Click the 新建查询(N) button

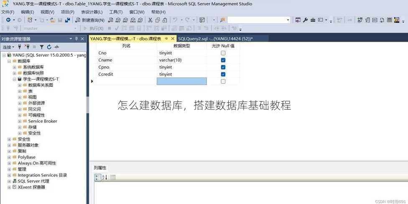point(90,20)
